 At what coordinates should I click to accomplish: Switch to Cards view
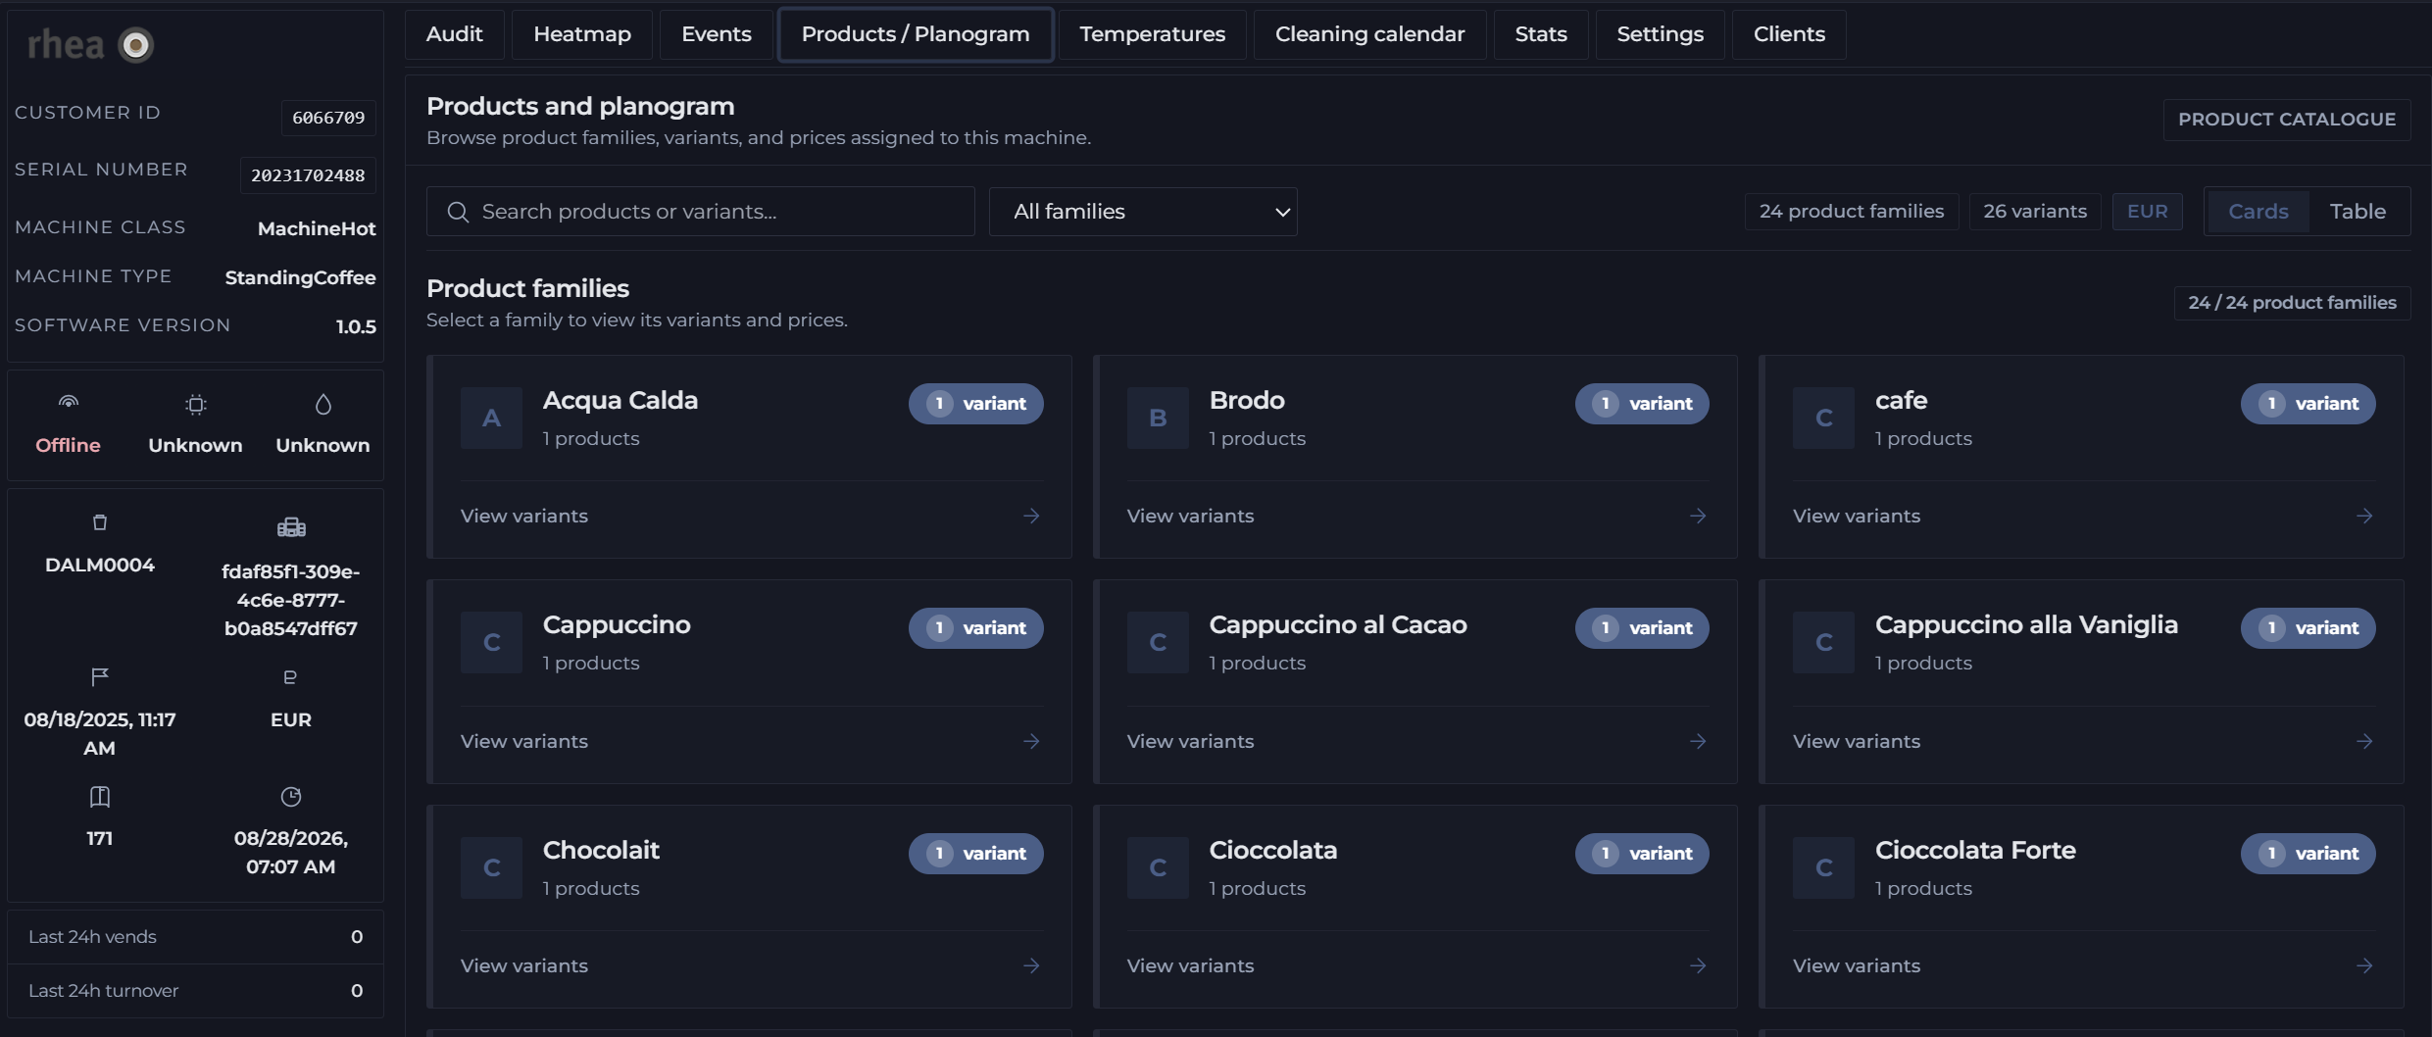(x=2258, y=212)
